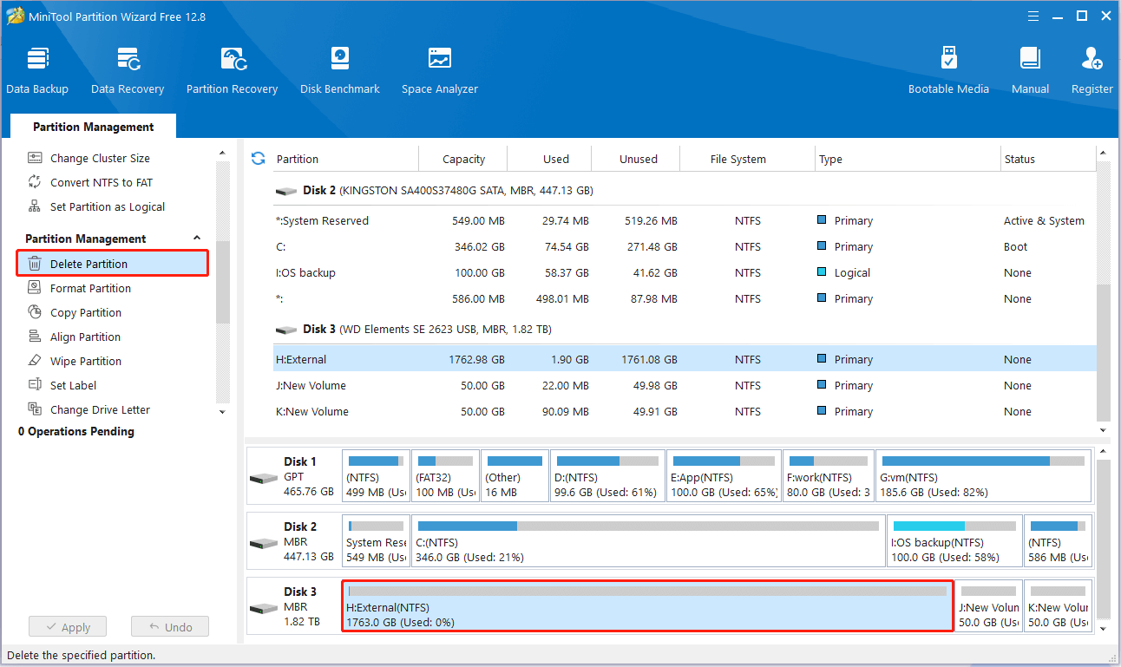1121x667 pixels.
Task: Select Wipe Partition
Action: [x=86, y=361]
